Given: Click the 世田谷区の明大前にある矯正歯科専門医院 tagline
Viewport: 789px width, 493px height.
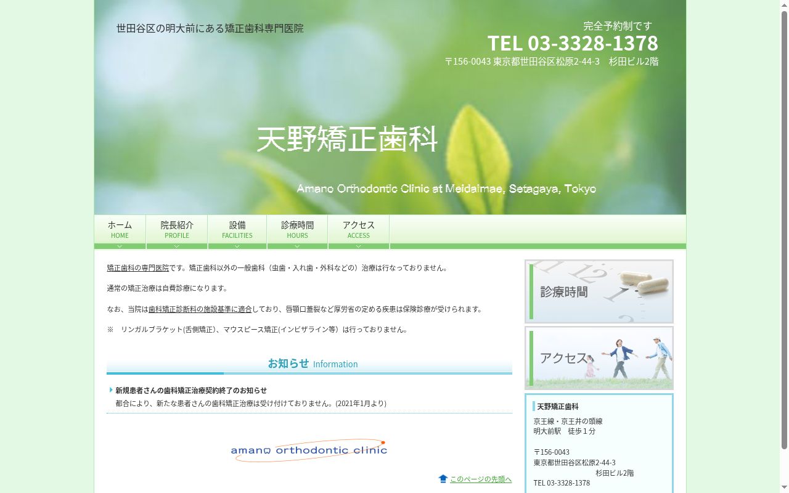Looking at the screenshot, I should [x=210, y=28].
